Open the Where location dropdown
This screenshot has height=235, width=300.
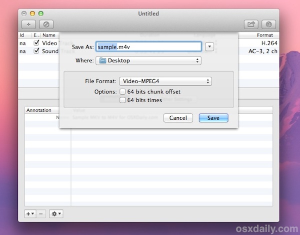point(148,61)
